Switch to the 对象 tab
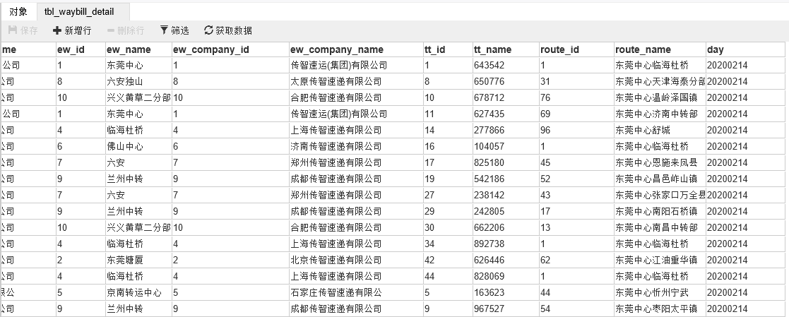Viewport: 789px width, 317px height. (x=18, y=11)
